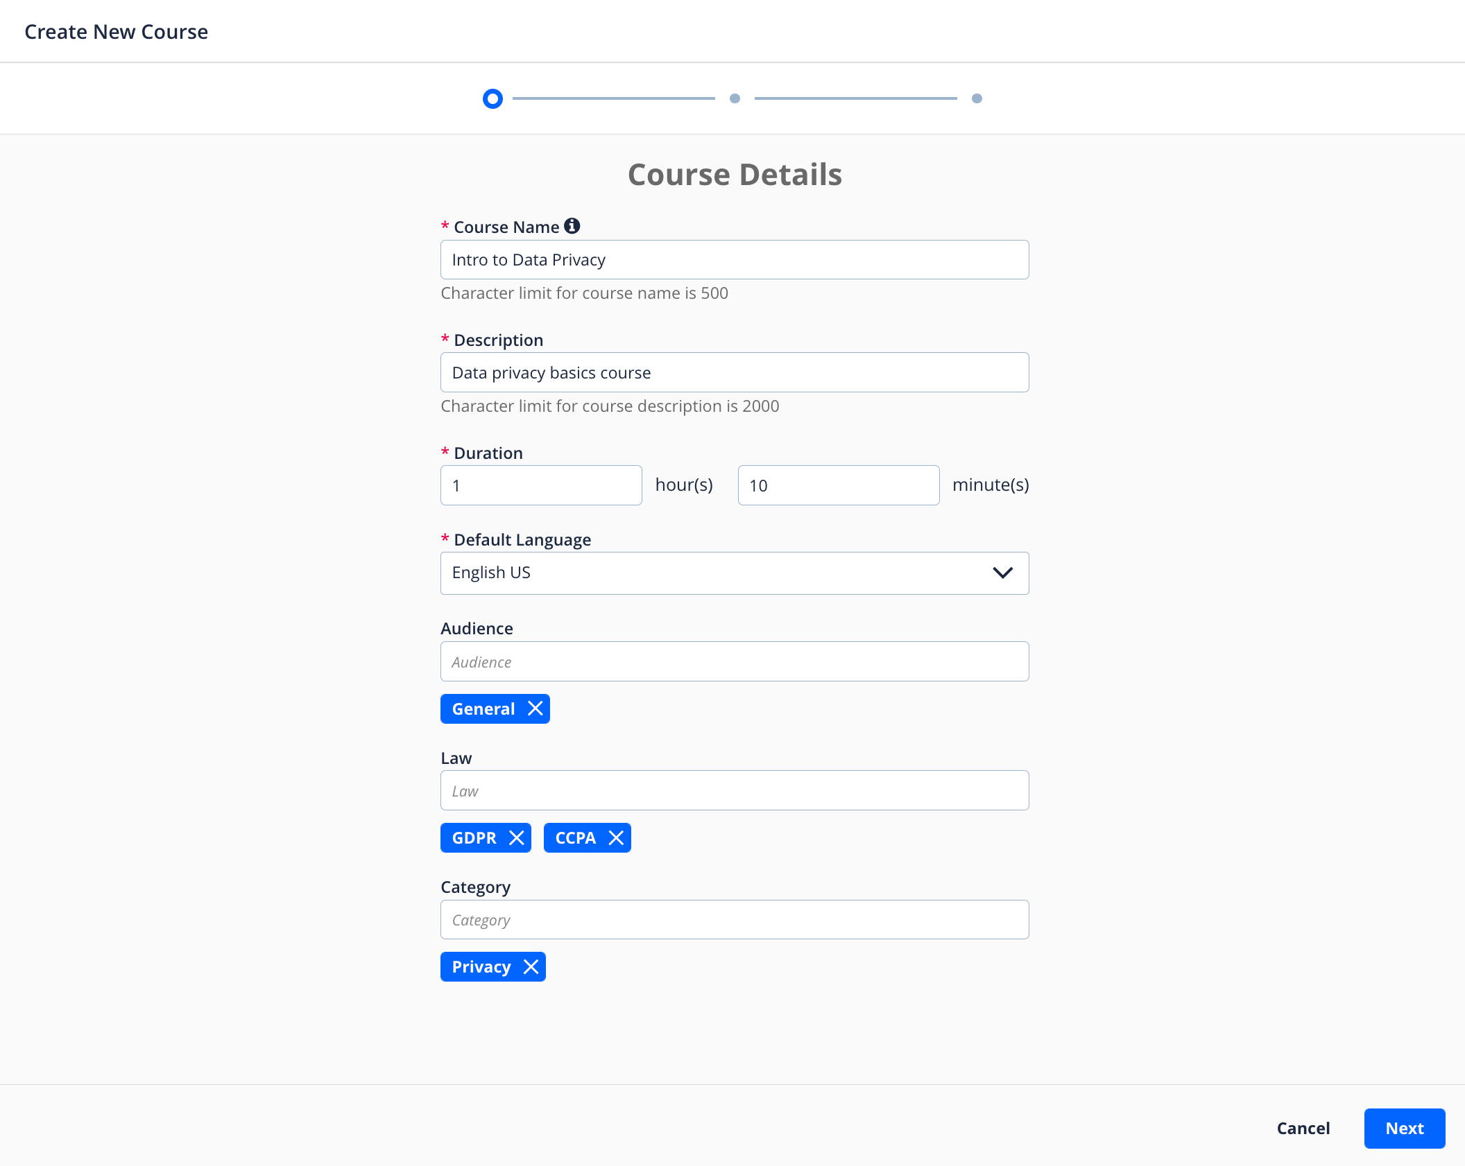Click the first step indicator circle
Screen dimensions: 1465x1166
pyautogui.click(x=492, y=98)
